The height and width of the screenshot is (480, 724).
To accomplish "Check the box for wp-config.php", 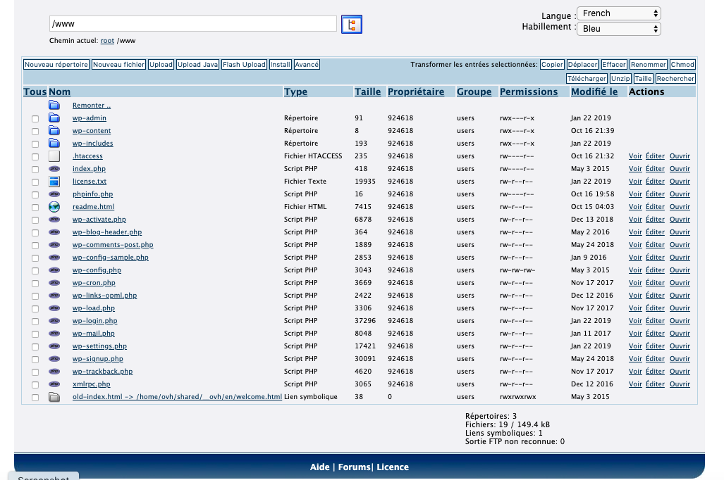I will 35,271.
